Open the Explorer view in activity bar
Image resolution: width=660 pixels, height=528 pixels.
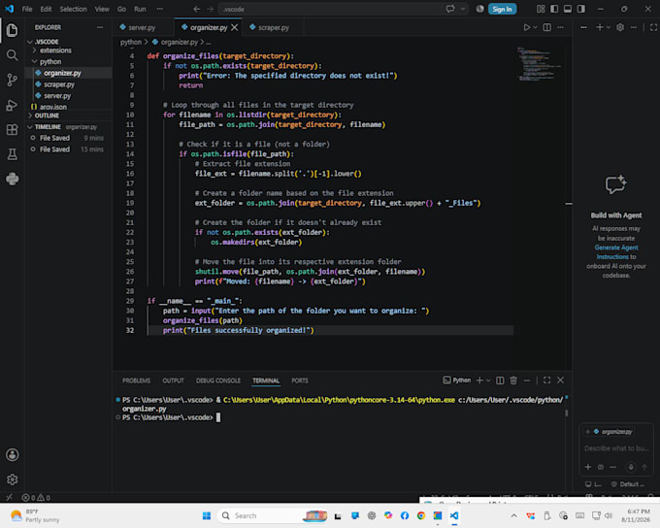[13, 30]
